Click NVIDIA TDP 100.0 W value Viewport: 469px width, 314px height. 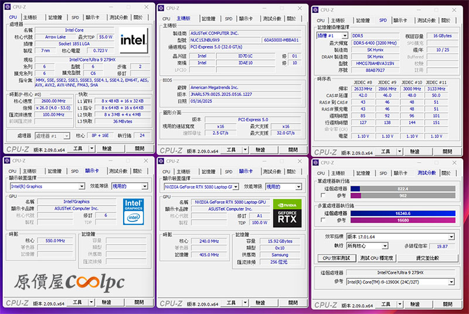click(259, 223)
